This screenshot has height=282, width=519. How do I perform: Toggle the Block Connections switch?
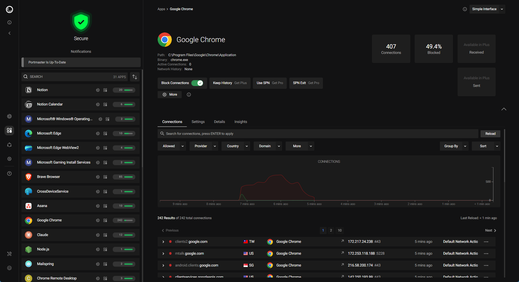click(199, 83)
